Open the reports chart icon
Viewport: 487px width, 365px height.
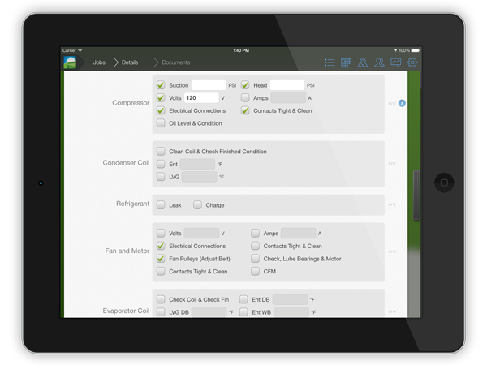[396, 62]
